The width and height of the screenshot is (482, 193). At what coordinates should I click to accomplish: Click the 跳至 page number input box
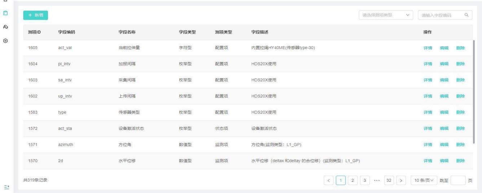(x=458, y=180)
